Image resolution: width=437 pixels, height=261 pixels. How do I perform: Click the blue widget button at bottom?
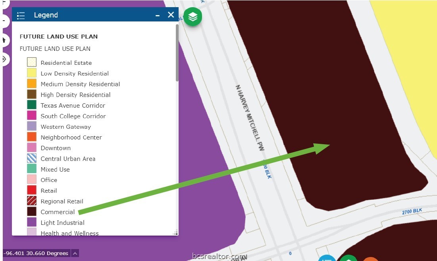click(327, 259)
